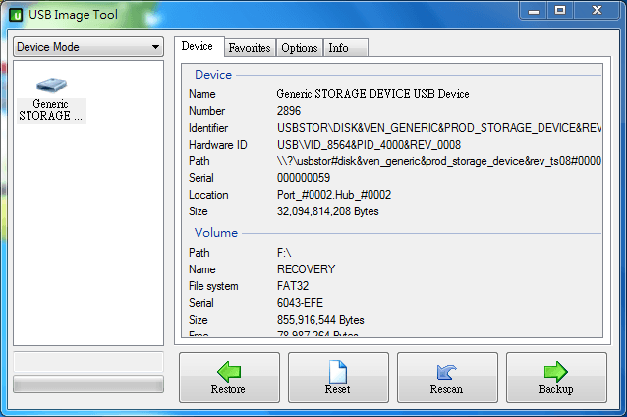This screenshot has height=417, width=627.
Task: Click the USB Image Tool title bar icon
Action: pos(16,15)
